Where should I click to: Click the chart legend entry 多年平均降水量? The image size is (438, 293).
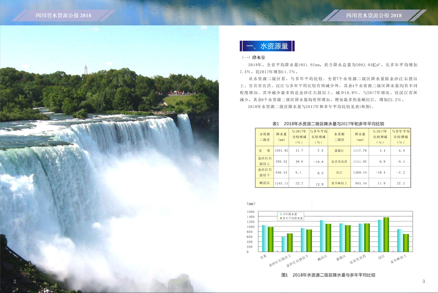[x=293, y=218]
